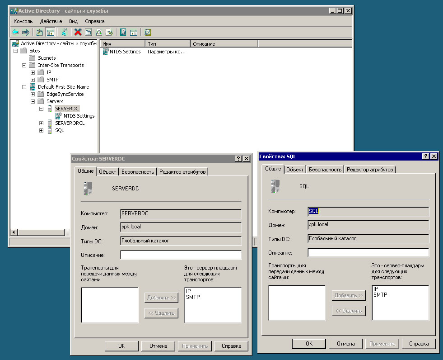443x360 pixels.
Task: Switch to Безопасность tab in SERVERDC dialog
Action: click(138, 172)
